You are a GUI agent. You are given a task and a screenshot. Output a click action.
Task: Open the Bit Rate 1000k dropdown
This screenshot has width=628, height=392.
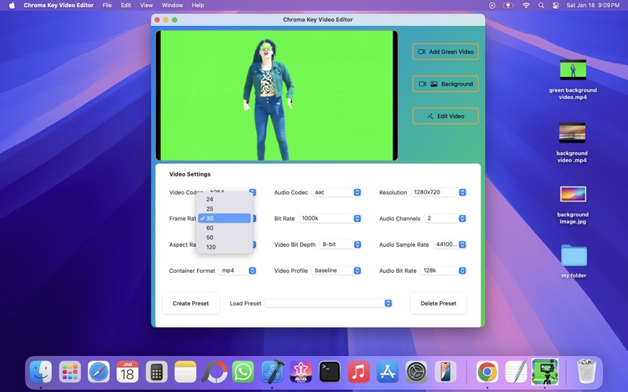330,219
